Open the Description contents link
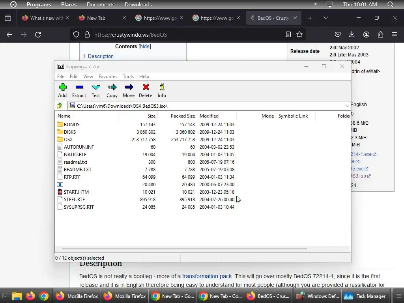Image resolution: width=404 pixels, height=303 pixels. [101, 56]
